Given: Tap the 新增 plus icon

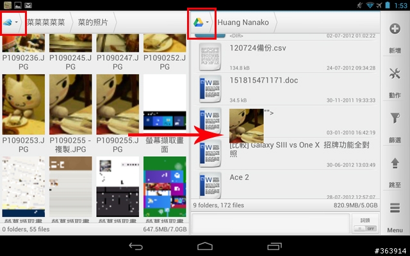Looking at the screenshot, I should point(395,29).
